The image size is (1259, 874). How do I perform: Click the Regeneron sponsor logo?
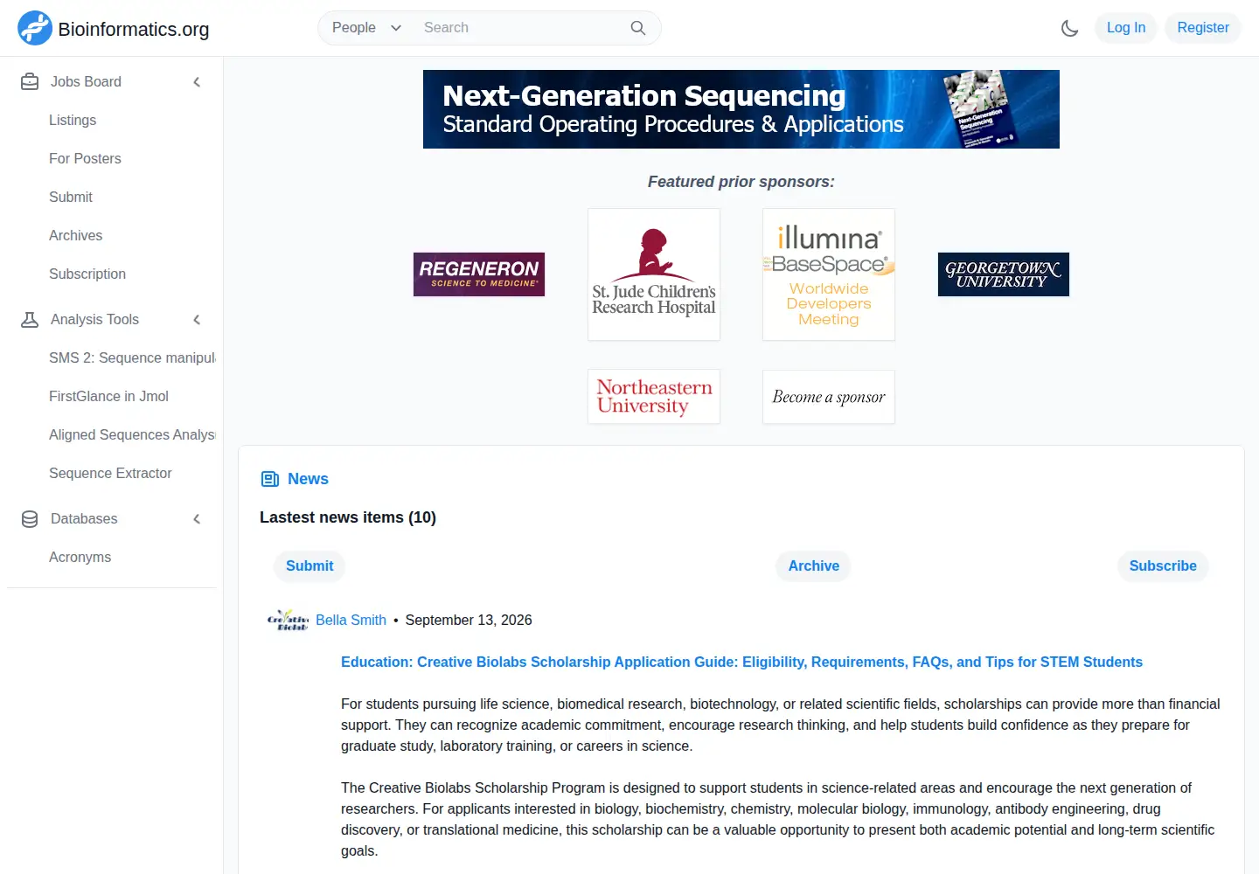pyautogui.click(x=479, y=274)
